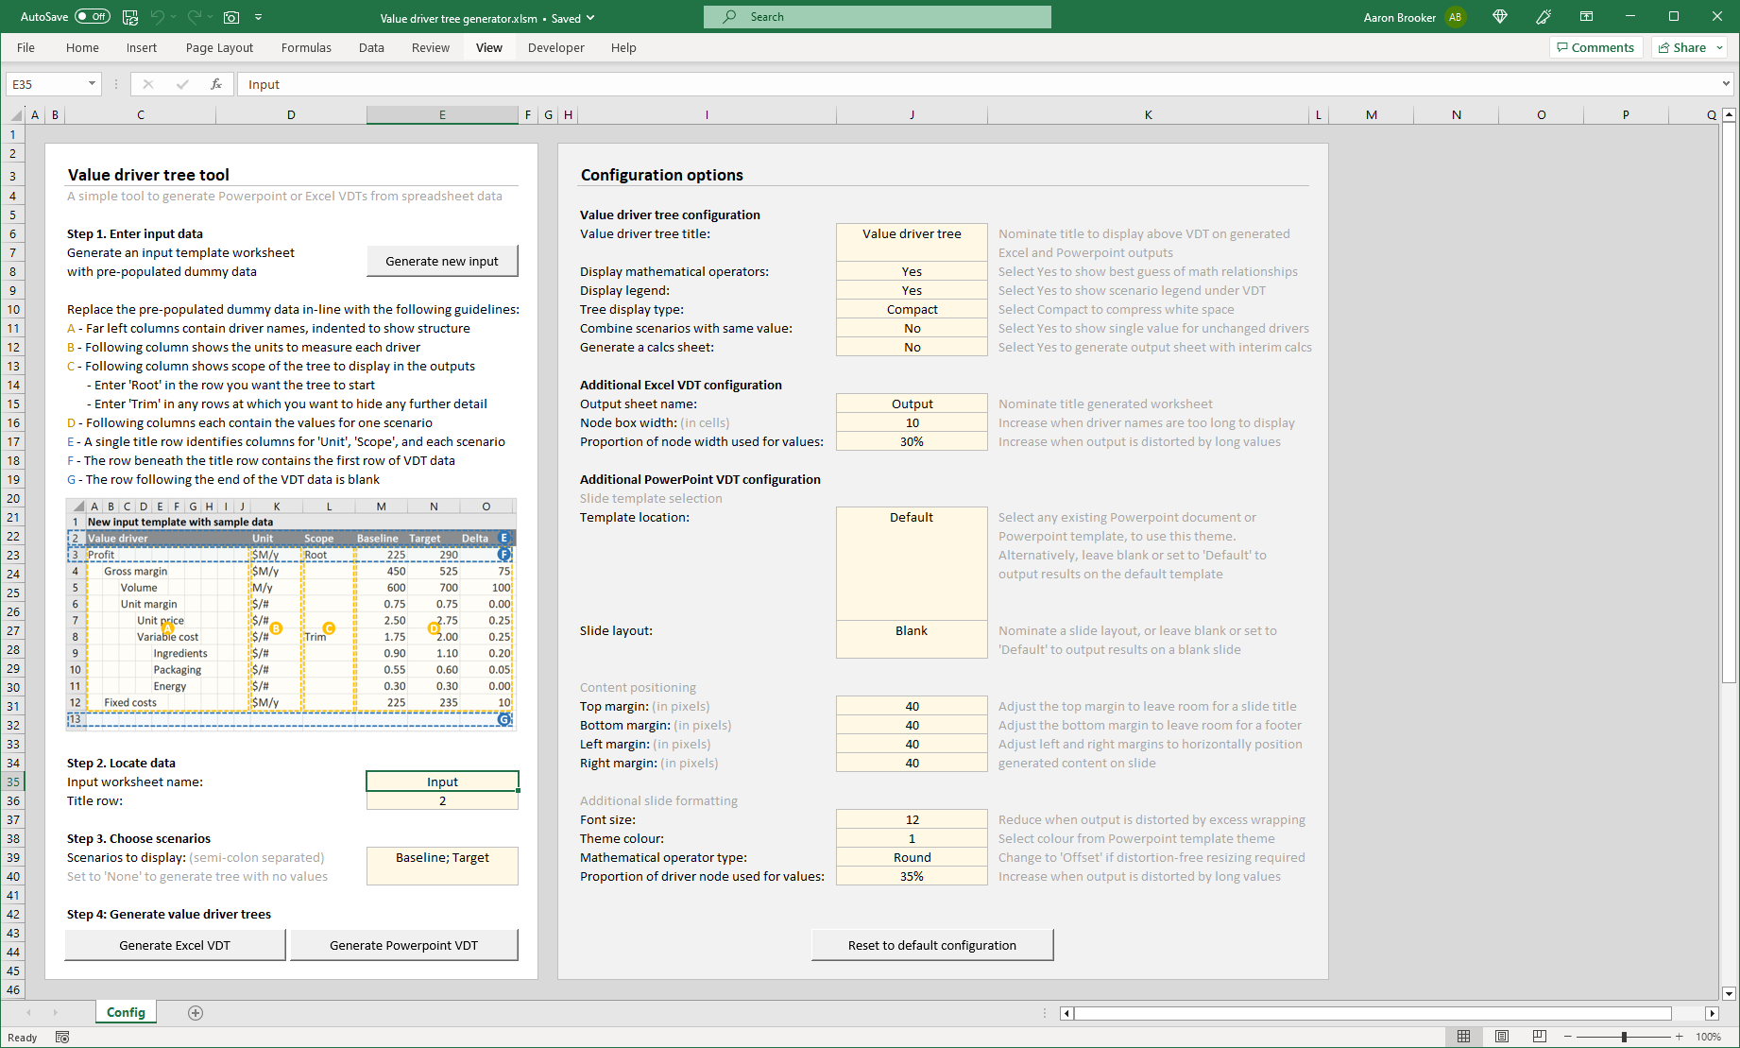Open the Developer tab
Viewport: 1740px width, 1048px height.
[555, 47]
